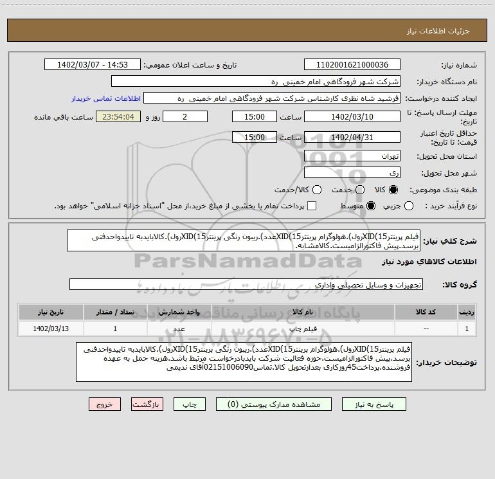Click the کد کالا column header

pyautogui.click(x=426, y=312)
